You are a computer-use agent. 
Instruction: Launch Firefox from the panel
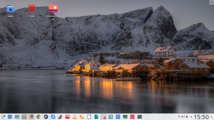point(31,117)
